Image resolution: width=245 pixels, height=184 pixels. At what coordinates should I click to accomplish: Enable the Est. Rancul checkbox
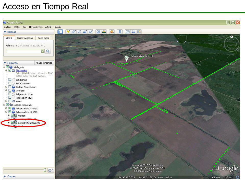click(10, 80)
